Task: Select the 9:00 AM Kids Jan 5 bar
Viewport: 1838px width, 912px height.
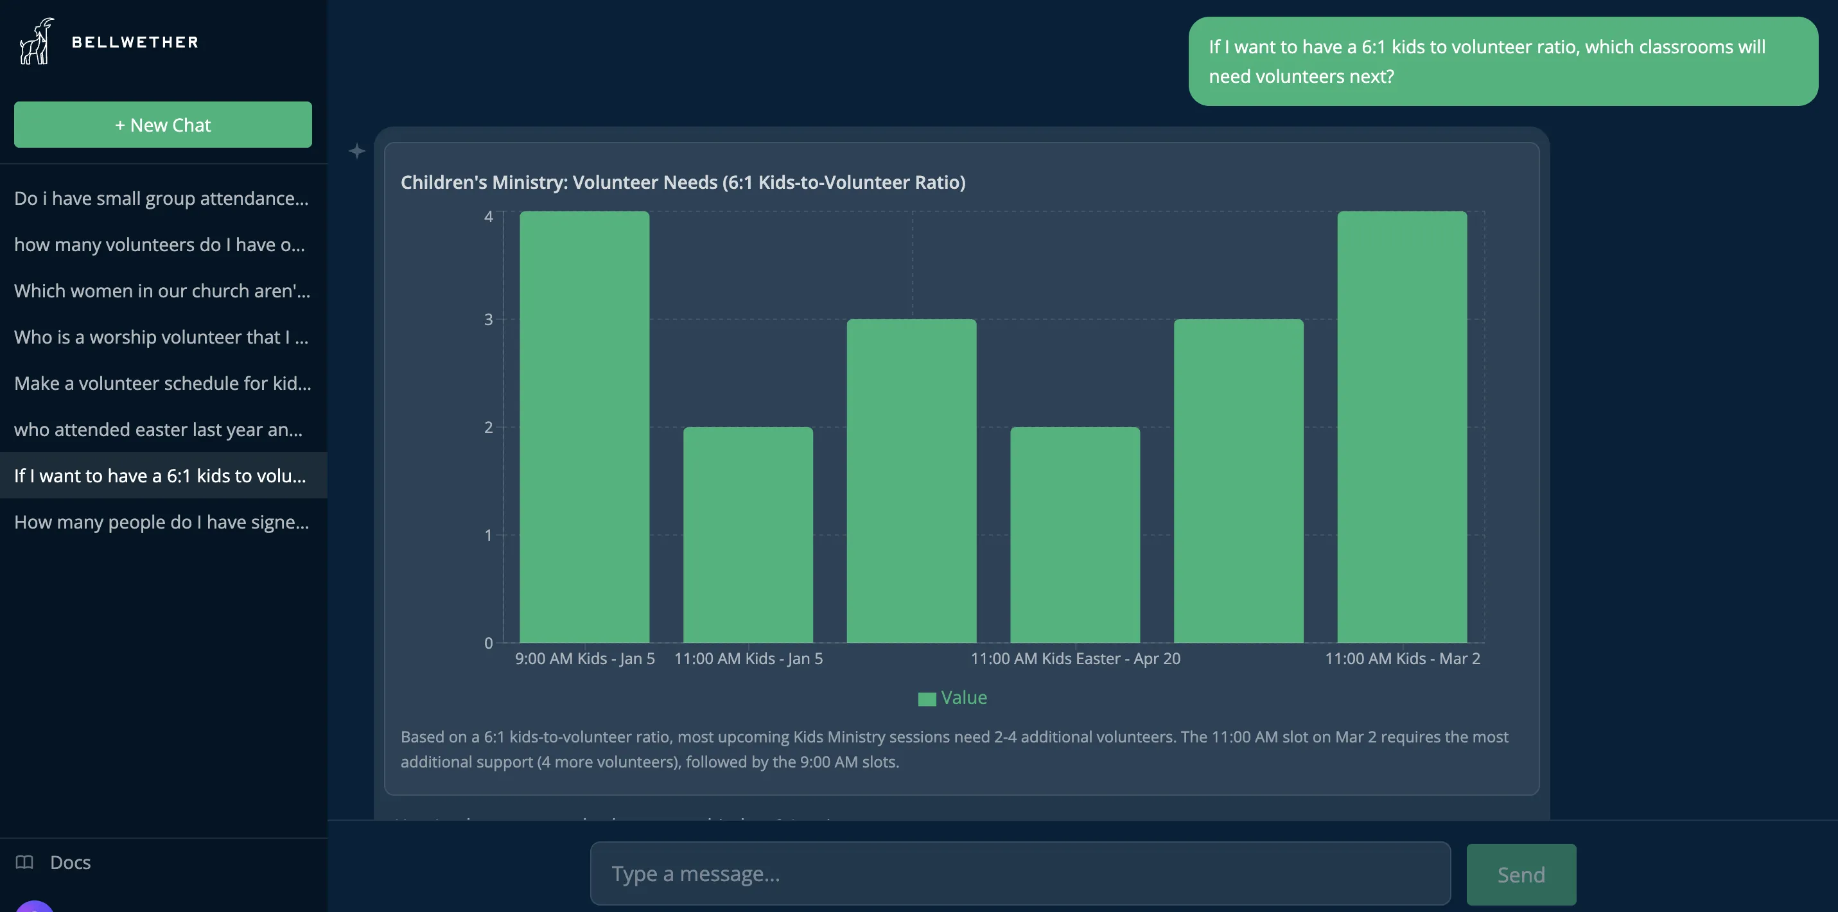Action: pyautogui.click(x=584, y=428)
